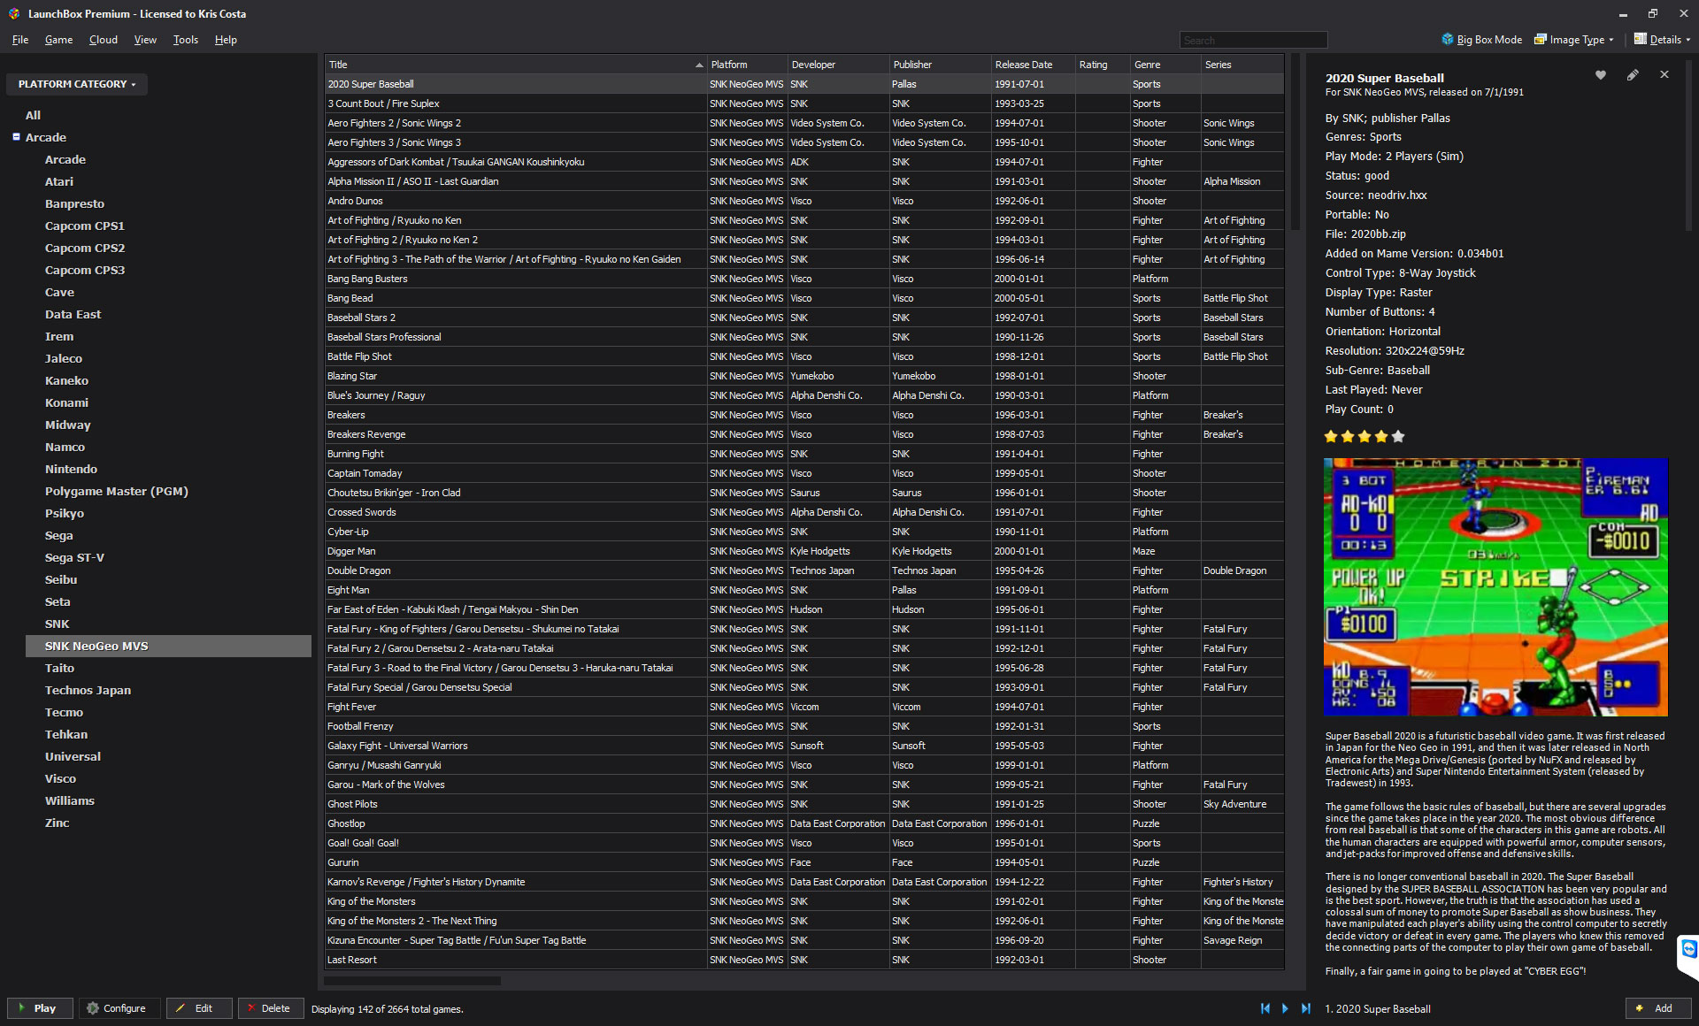
Task: Click the Big Box Mode icon
Action: click(1448, 39)
